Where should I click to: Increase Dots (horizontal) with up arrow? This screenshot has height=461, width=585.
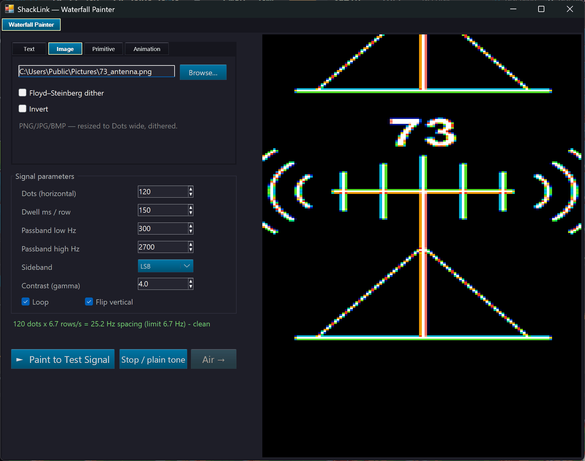[191, 189]
